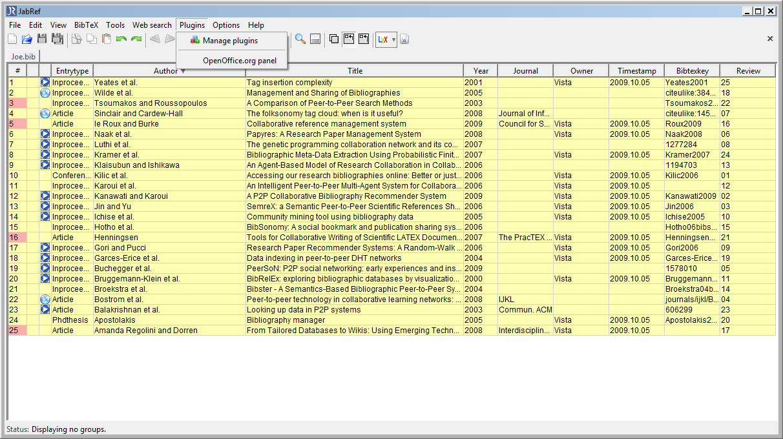
Task: Click the Back navigation arrow icon
Action: pyautogui.click(x=155, y=39)
